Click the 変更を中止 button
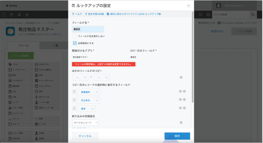The image size is (263, 143). coord(217,31)
